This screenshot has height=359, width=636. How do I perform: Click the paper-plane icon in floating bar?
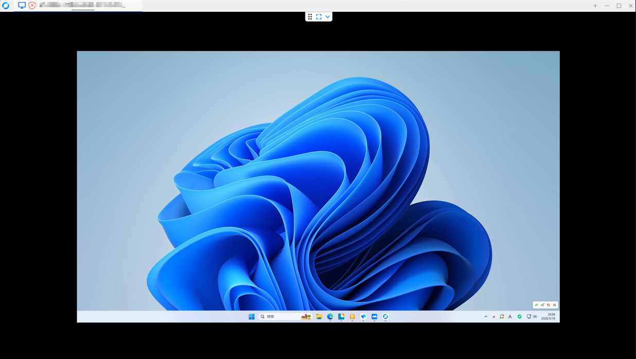click(x=542, y=305)
